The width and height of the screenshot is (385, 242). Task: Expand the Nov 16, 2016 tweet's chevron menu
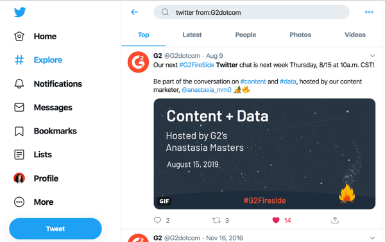pyautogui.click(x=372, y=238)
